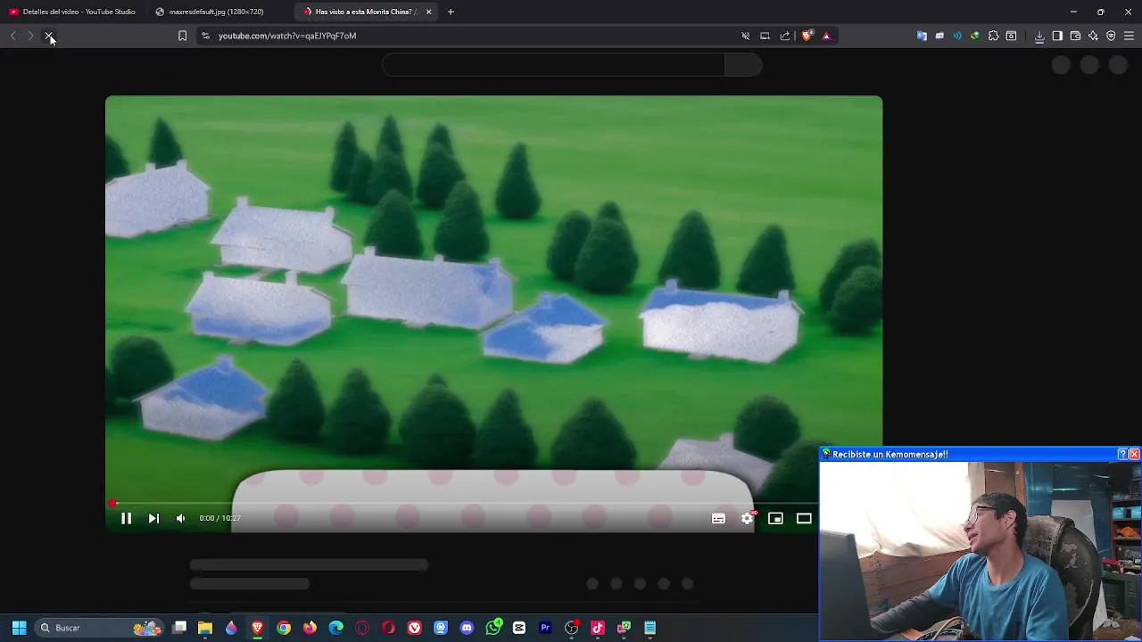1142x642 pixels.
Task: Launch Google Chrome from taskbar
Action: pos(284,628)
